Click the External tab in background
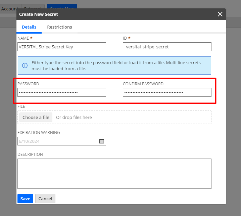Viewport: 241px width, 216px height. 33,7
